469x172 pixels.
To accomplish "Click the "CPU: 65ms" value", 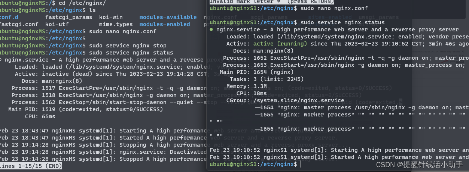I will [40, 116].
